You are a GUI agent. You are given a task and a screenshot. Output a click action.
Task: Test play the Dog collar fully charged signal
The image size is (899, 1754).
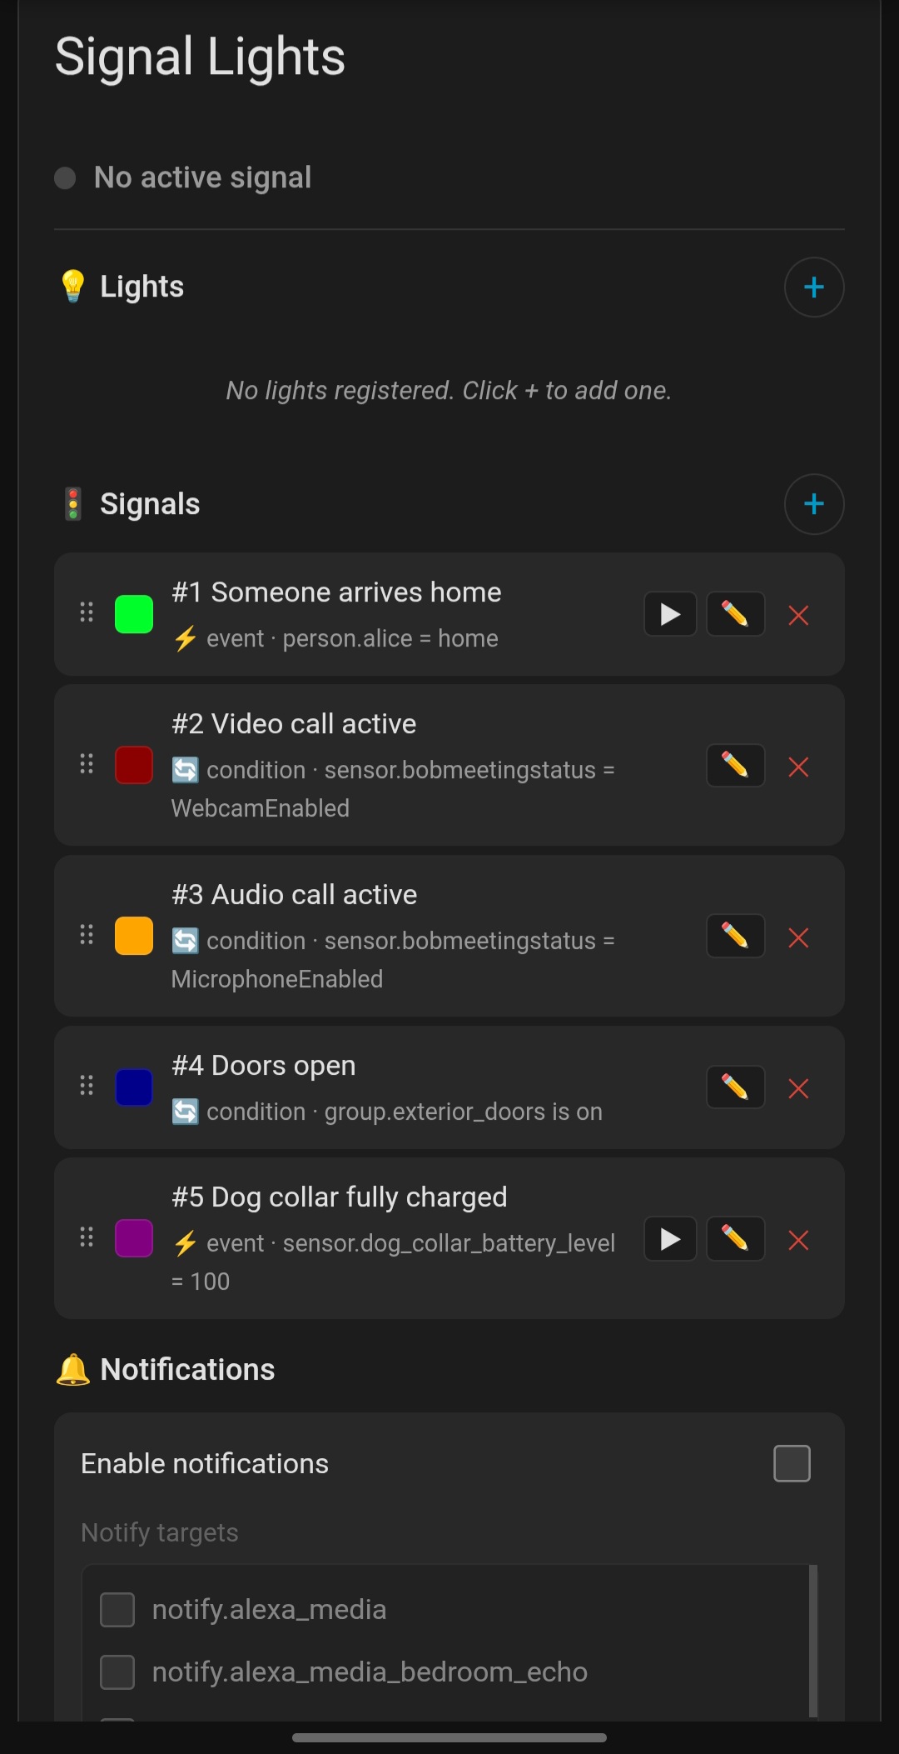(x=670, y=1239)
